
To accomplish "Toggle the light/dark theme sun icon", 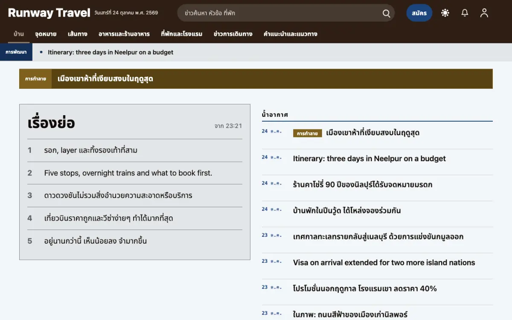I will tap(445, 13).
